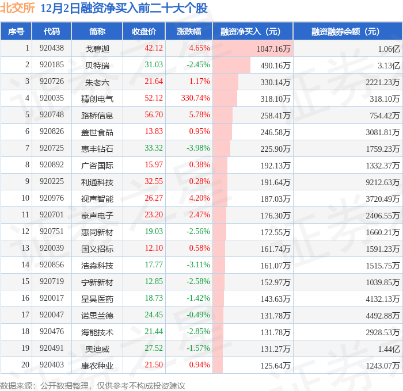The height and width of the screenshot is (391, 403).
Task: Select stock name 盖世食品
Action: pos(97,132)
